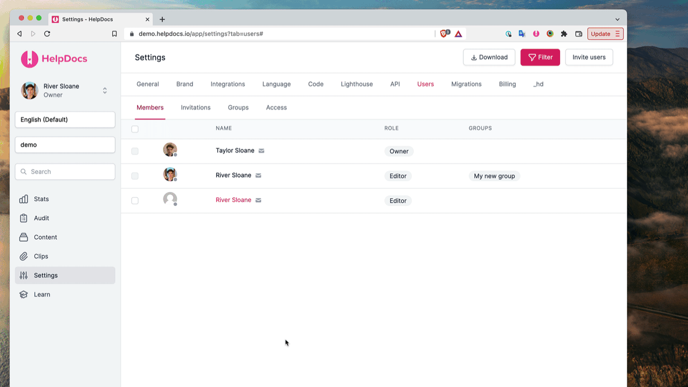Open the Audit section
Screen dimensions: 688x387
(x=65, y=218)
